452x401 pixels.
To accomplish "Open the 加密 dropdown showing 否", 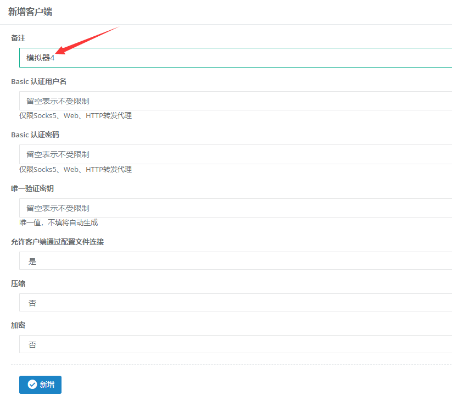I will click(x=236, y=344).
